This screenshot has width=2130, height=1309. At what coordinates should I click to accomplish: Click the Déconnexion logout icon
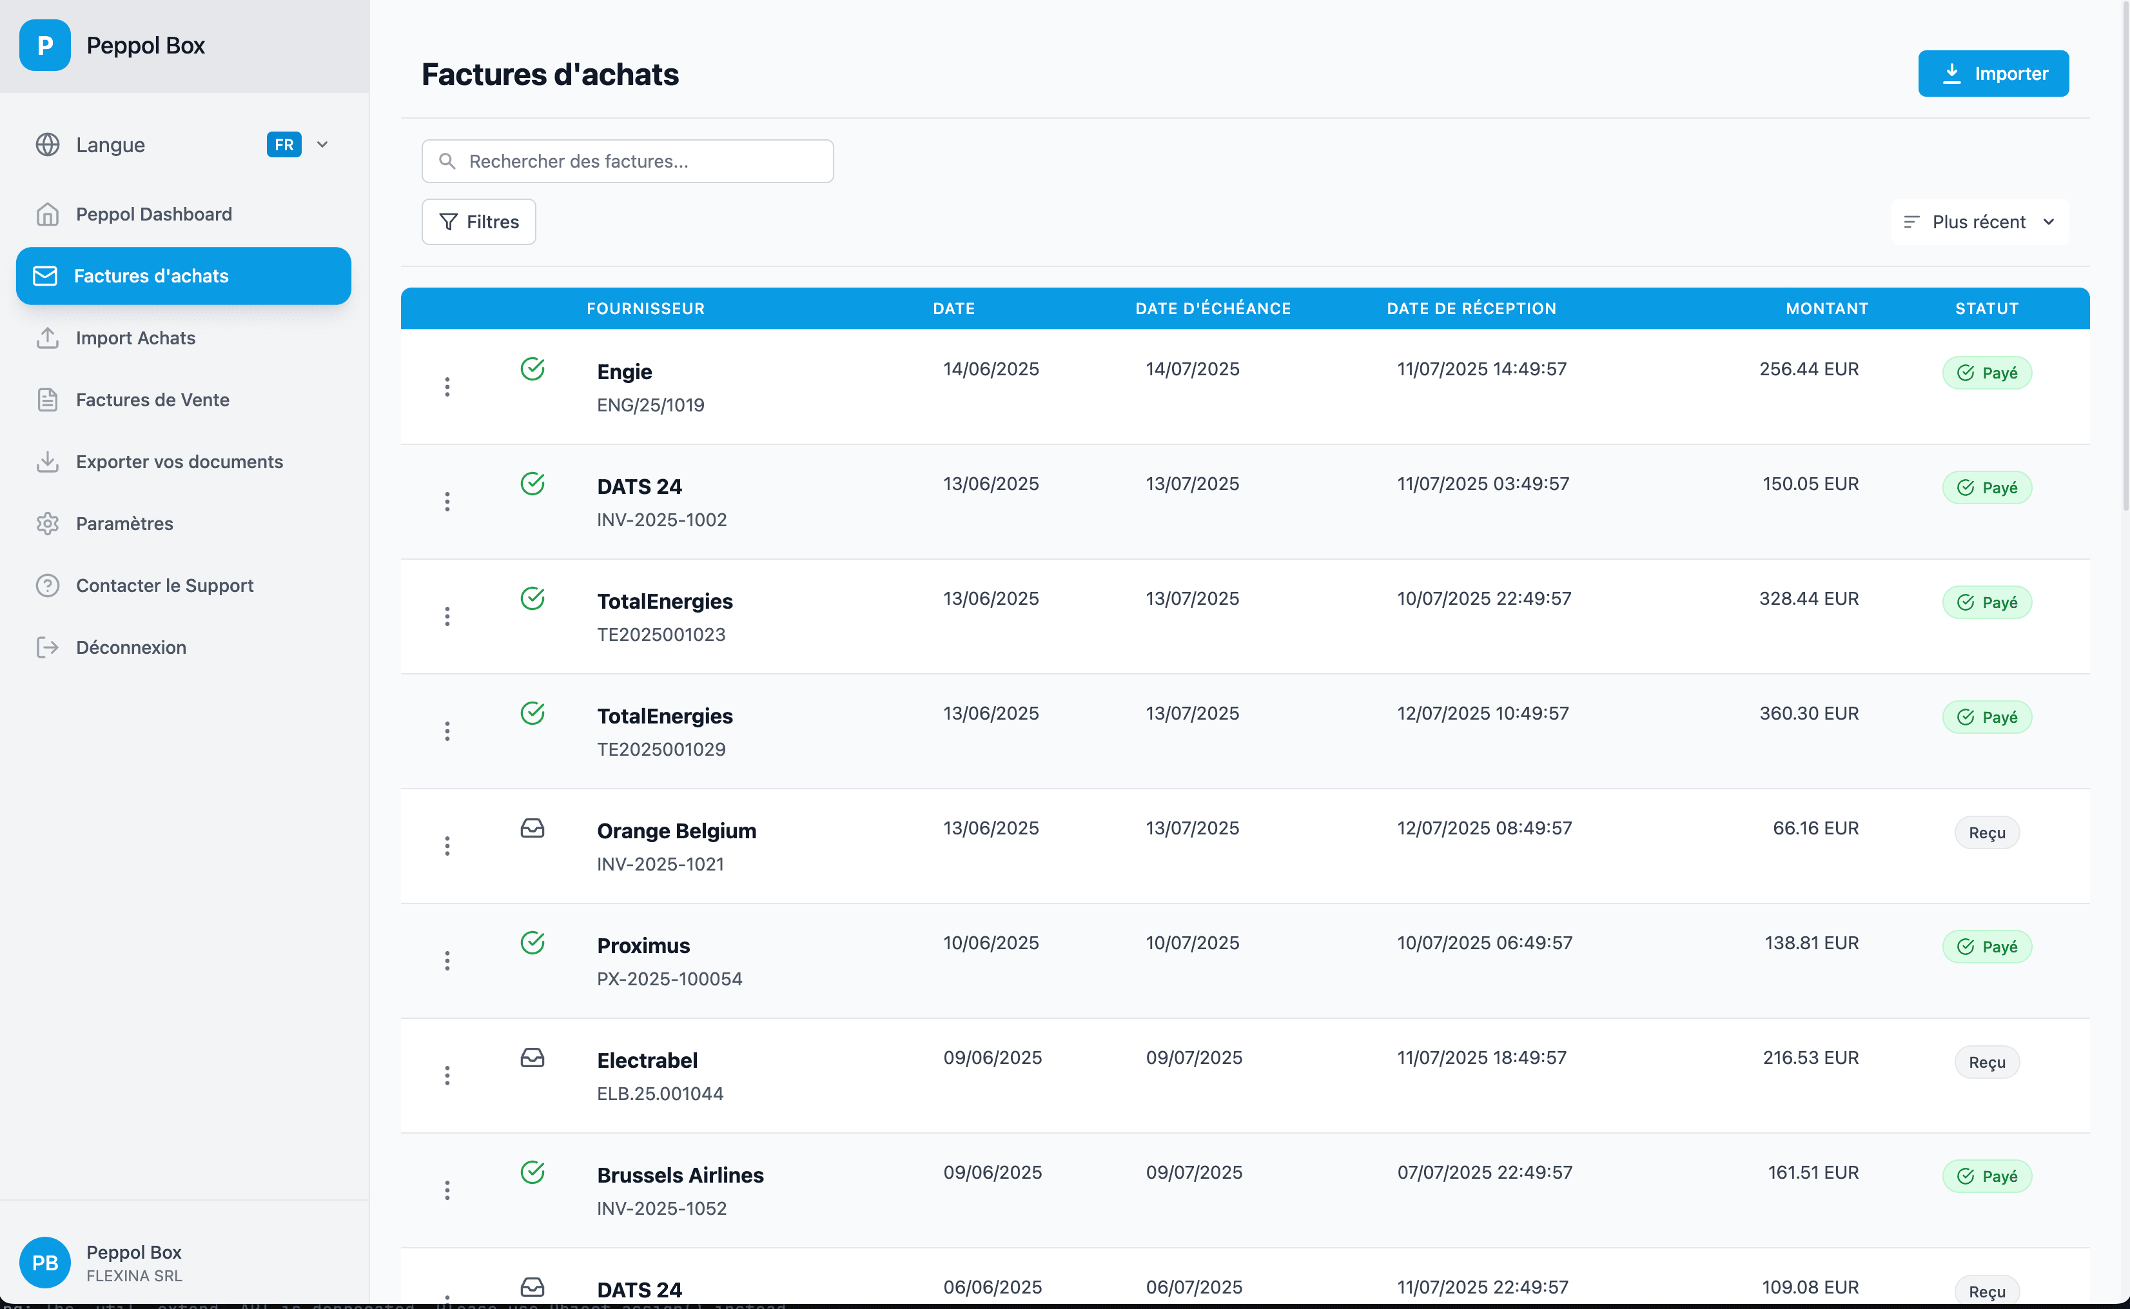click(x=48, y=647)
